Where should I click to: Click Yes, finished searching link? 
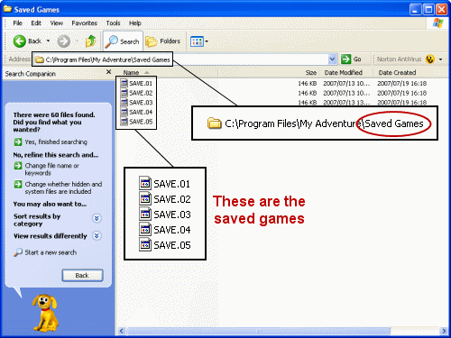click(x=56, y=142)
